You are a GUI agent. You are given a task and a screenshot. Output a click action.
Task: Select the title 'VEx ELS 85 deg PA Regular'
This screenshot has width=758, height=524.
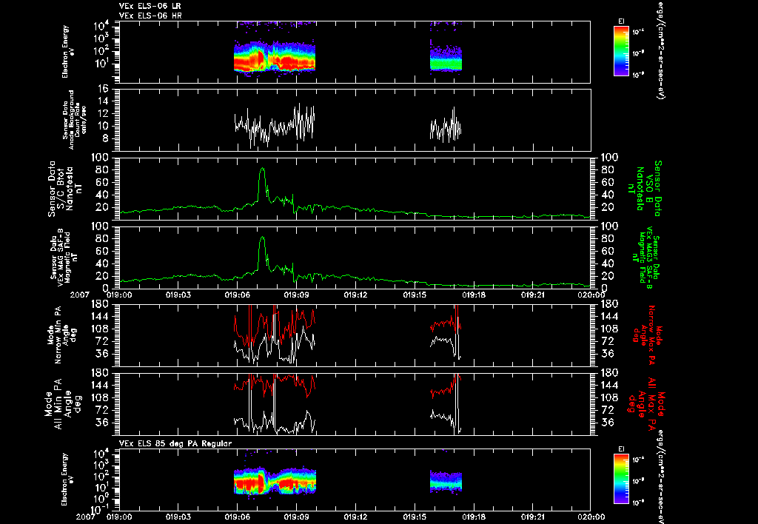tap(175, 443)
